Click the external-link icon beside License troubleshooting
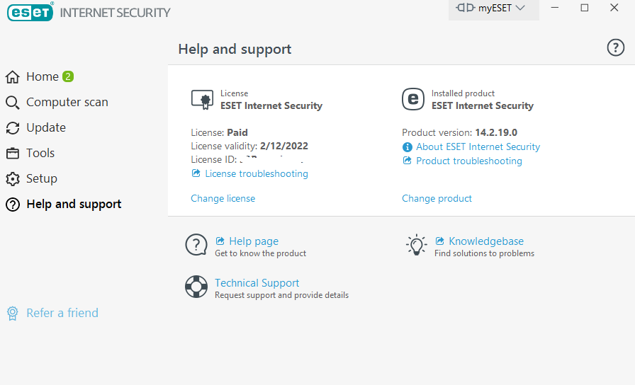Image resolution: width=635 pixels, height=385 pixels. [x=196, y=173]
